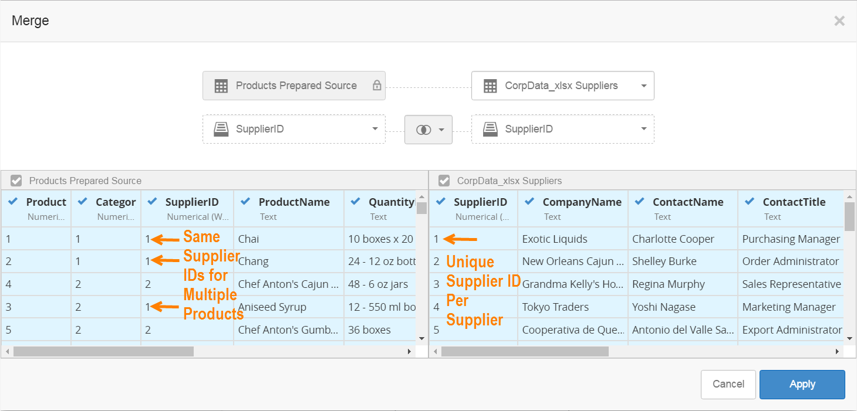Image resolution: width=857 pixels, height=411 pixels.
Task: Click the Cancel button
Action: (728, 385)
